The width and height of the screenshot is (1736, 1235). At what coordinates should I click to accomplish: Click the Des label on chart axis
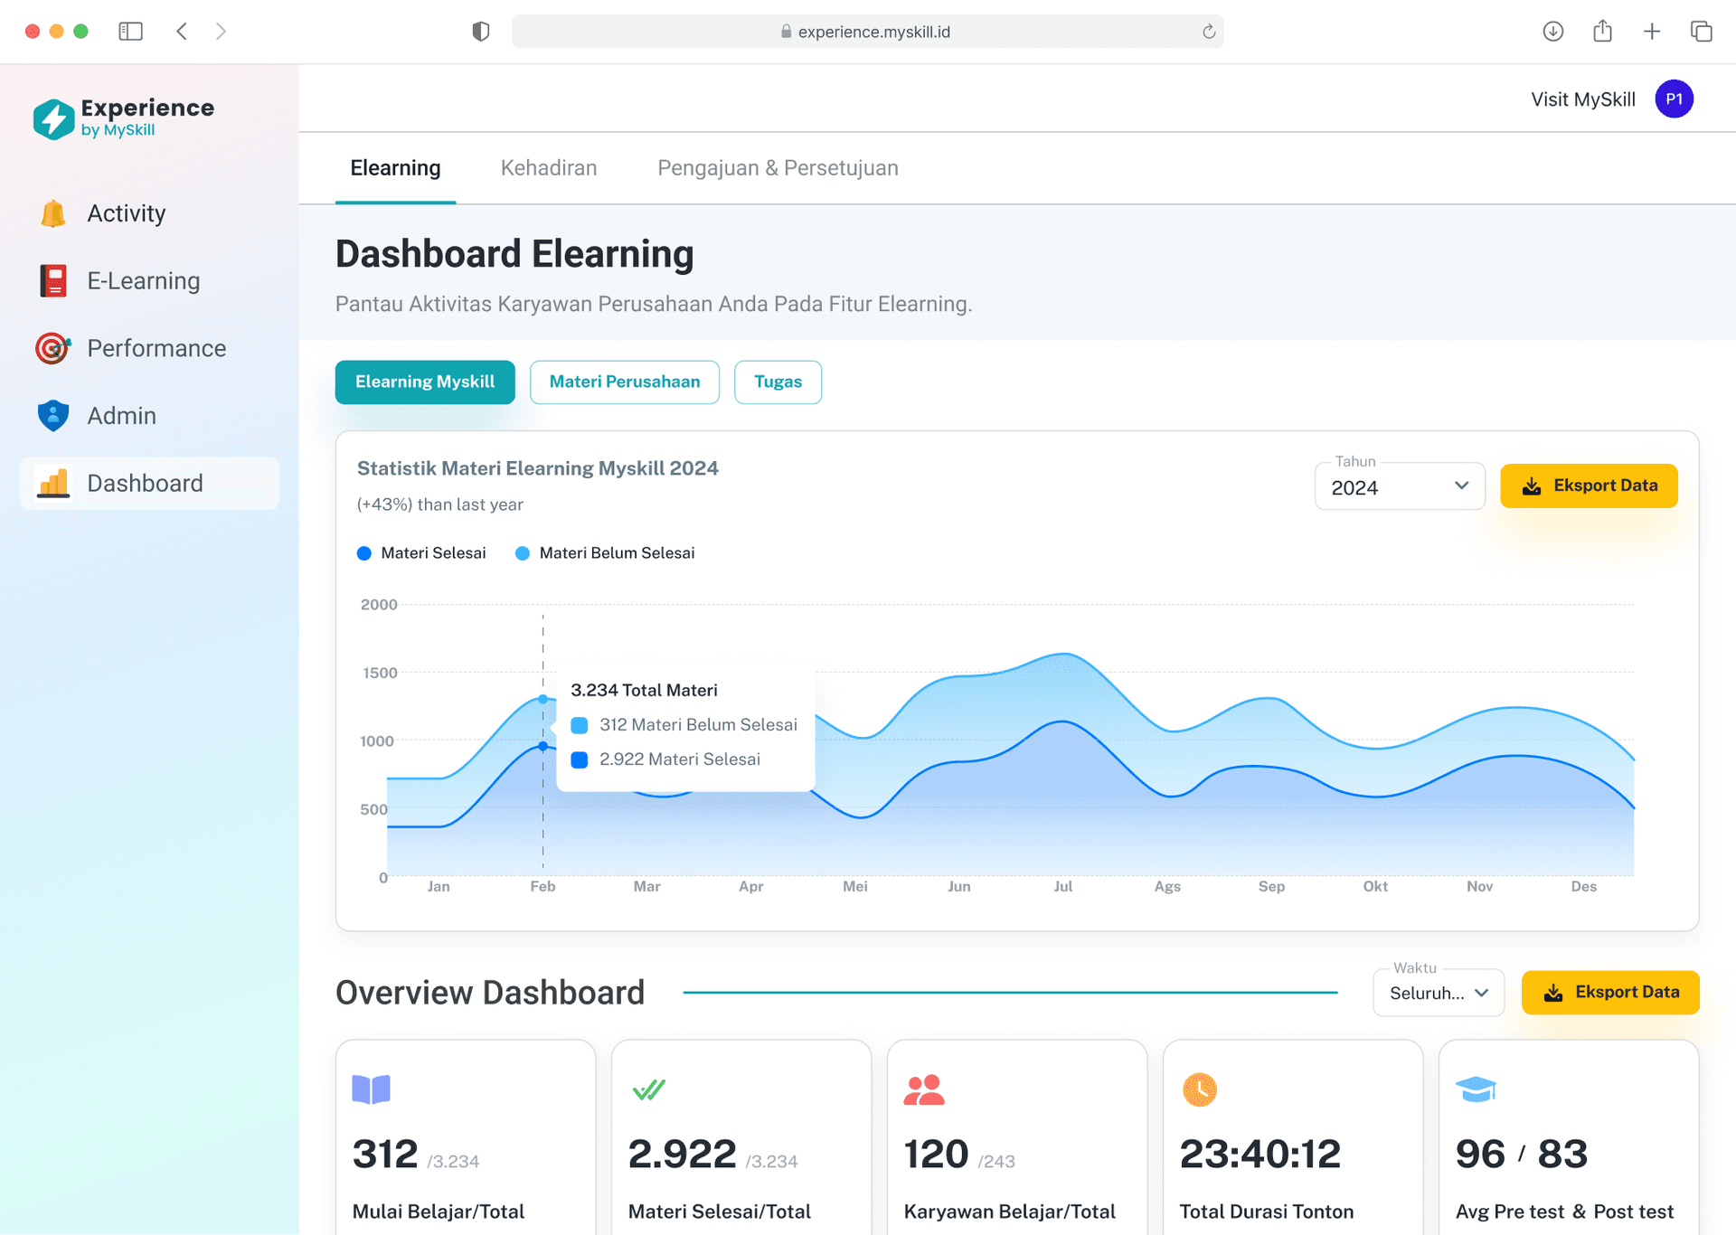pyautogui.click(x=1583, y=887)
